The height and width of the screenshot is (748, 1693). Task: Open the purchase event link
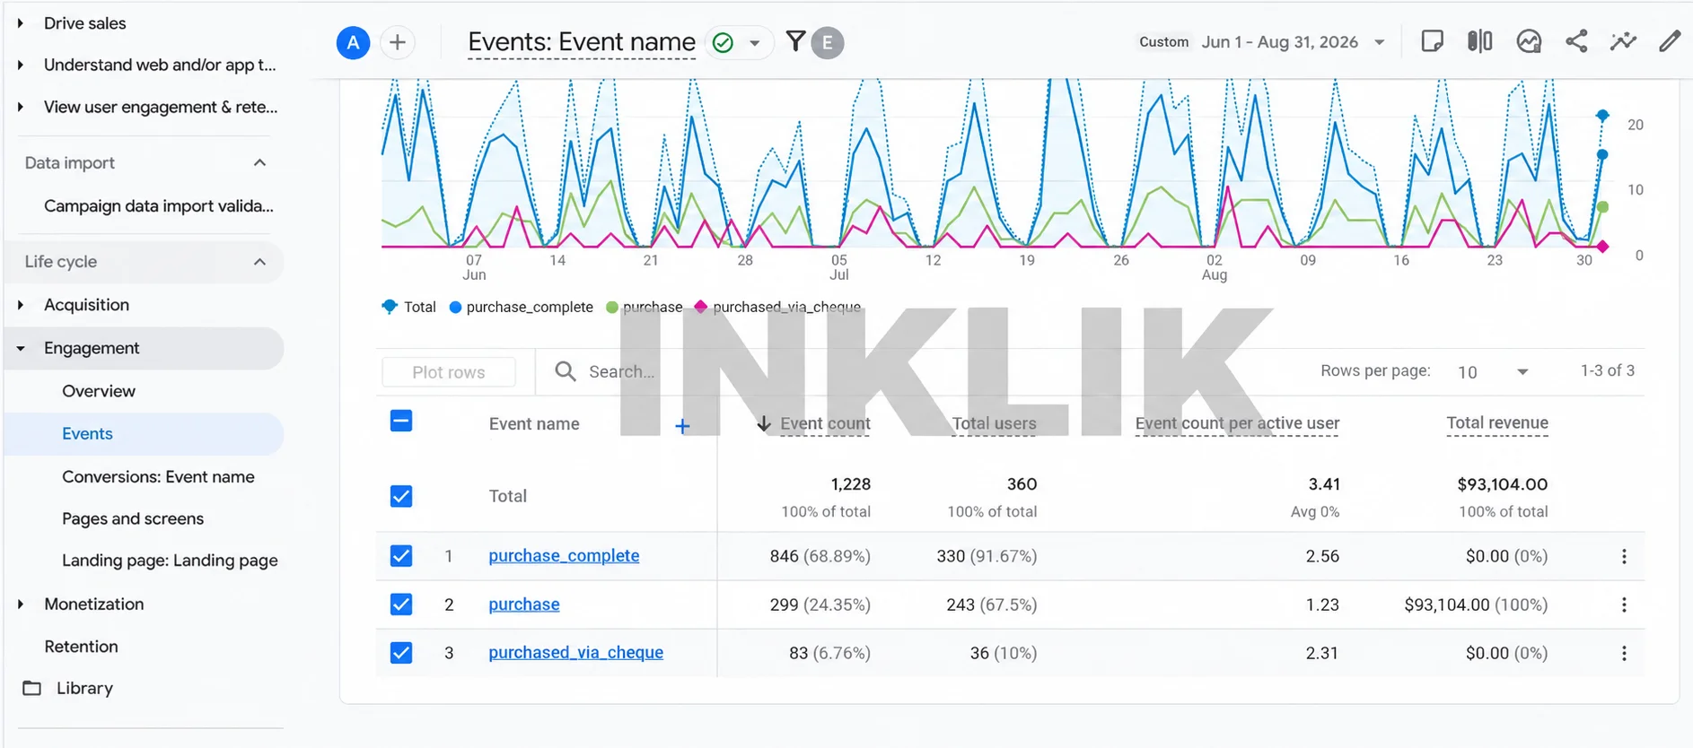tap(524, 604)
